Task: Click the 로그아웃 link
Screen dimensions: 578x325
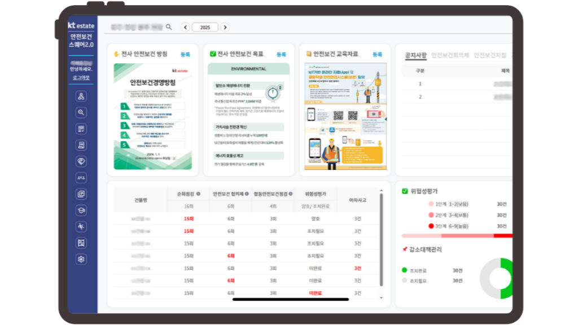Action: tap(81, 78)
